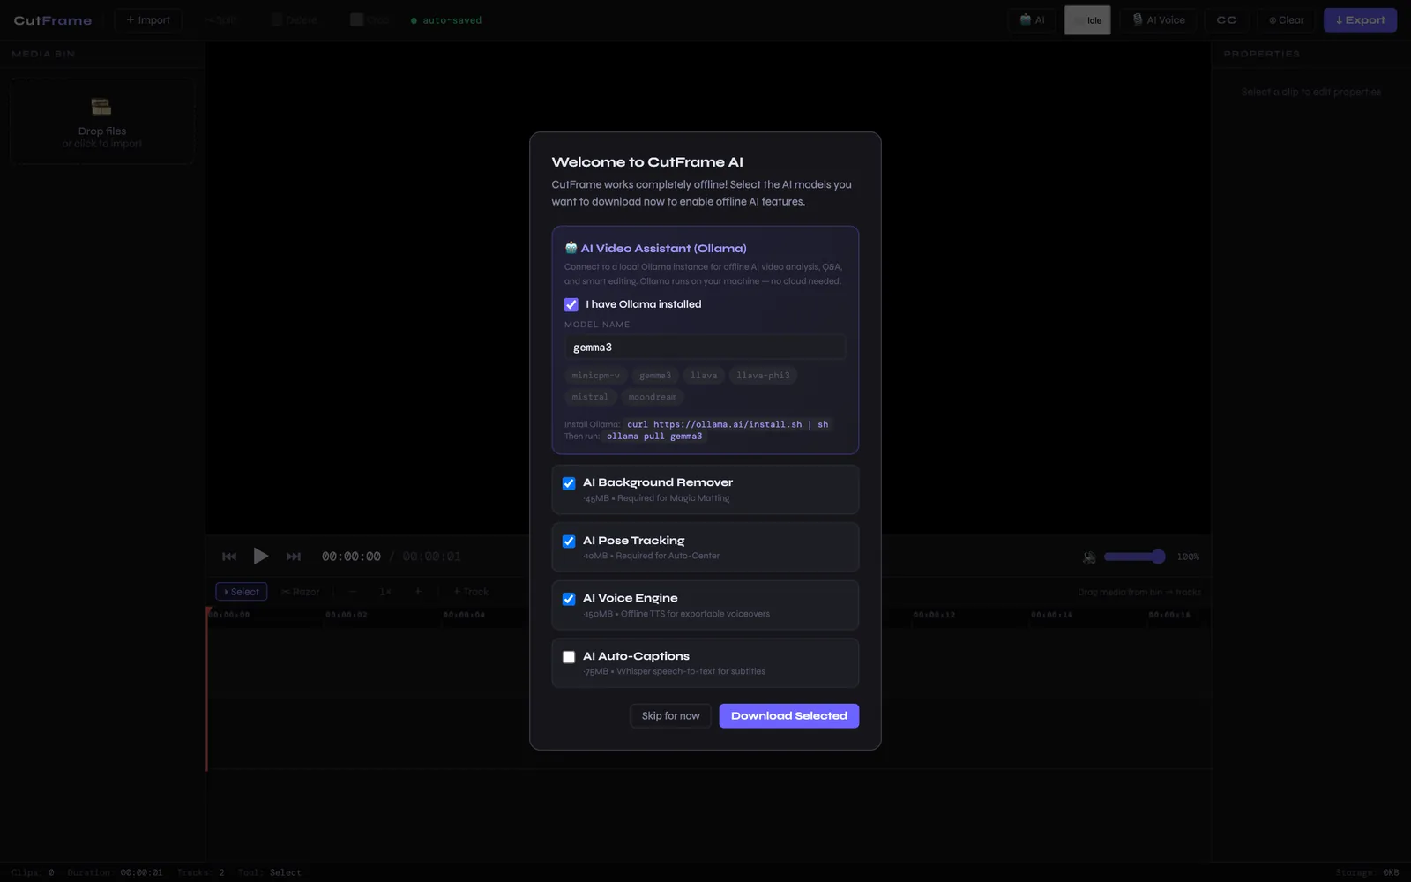1411x882 pixels.
Task: Click the CutFrame logo
Action: click(x=53, y=20)
